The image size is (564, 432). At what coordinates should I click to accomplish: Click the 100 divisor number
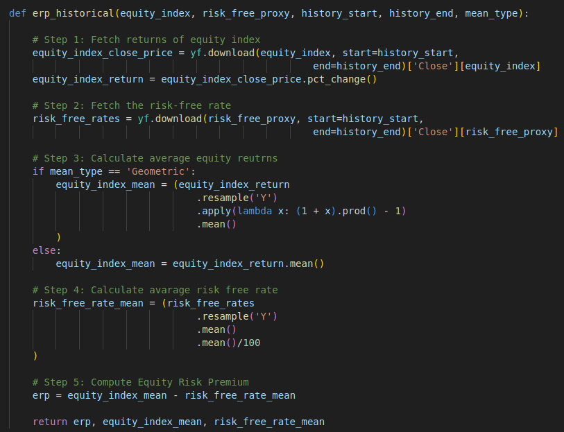[253, 343]
